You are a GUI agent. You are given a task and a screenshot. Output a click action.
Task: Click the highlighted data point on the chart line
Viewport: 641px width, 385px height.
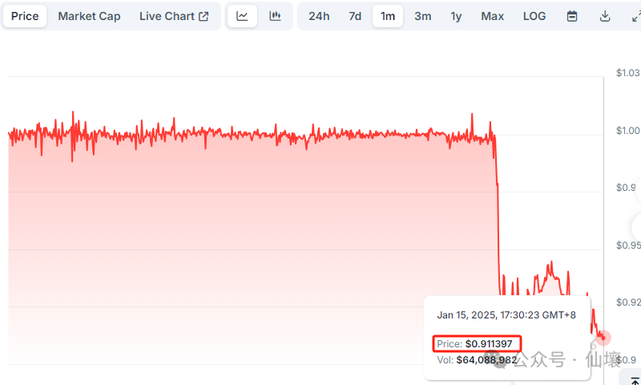point(604,338)
